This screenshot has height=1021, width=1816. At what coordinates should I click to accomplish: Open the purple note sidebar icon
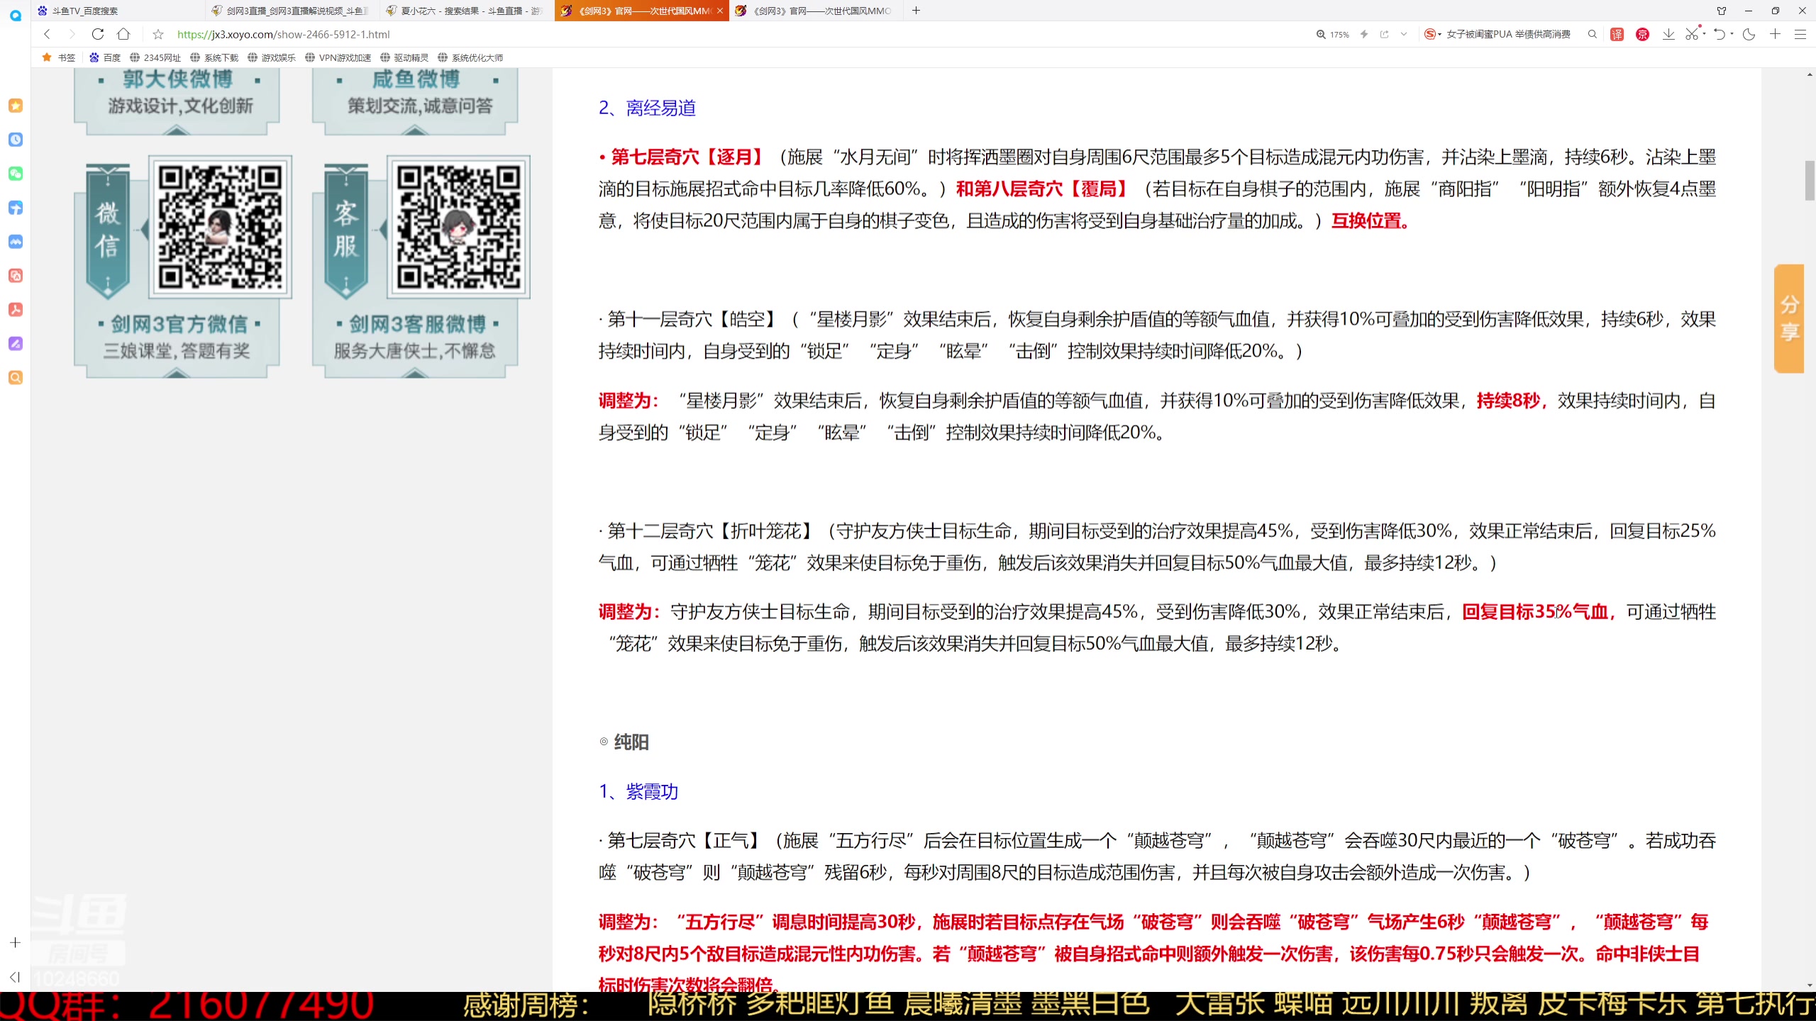pyautogui.click(x=16, y=344)
